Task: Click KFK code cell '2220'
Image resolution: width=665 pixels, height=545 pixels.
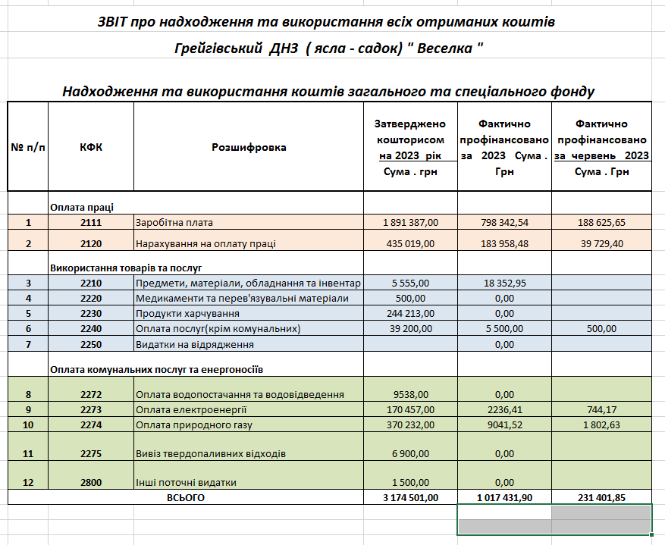Action: click(91, 298)
